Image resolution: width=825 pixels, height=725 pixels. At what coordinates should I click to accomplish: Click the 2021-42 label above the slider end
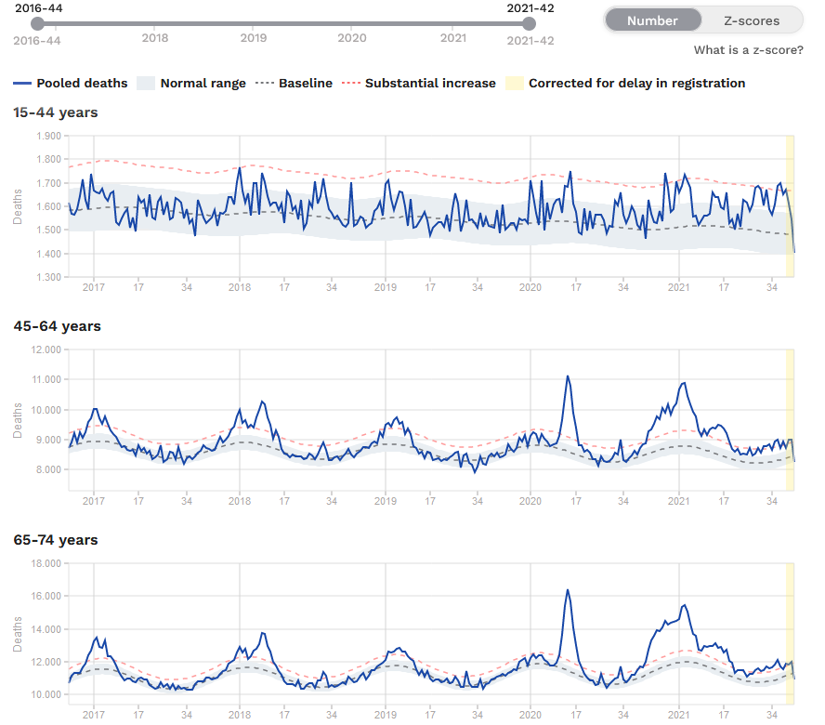(x=530, y=8)
